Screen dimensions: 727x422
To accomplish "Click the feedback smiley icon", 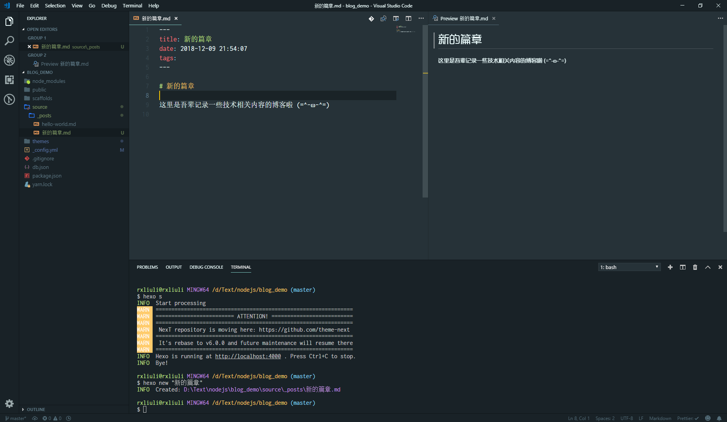I will (x=708, y=418).
